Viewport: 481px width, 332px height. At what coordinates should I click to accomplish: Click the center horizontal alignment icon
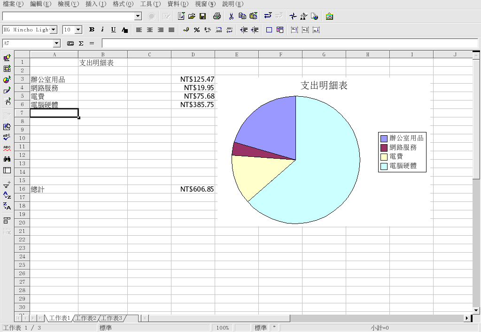point(150,30)
